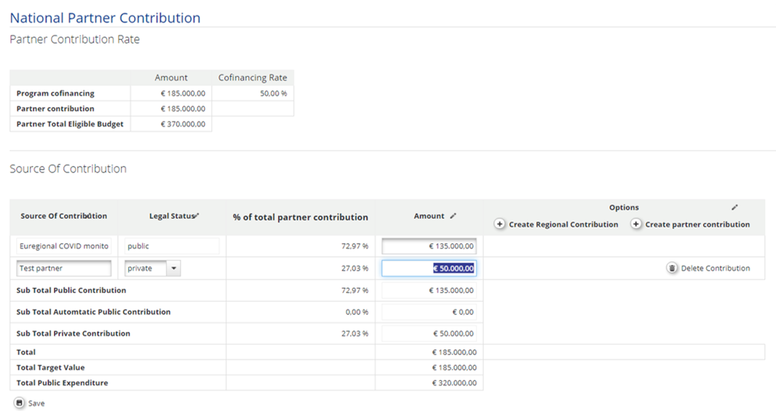Click the pencil icon in the Options header

coord(735,207)
